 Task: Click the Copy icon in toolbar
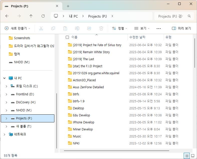click(53, 28)
